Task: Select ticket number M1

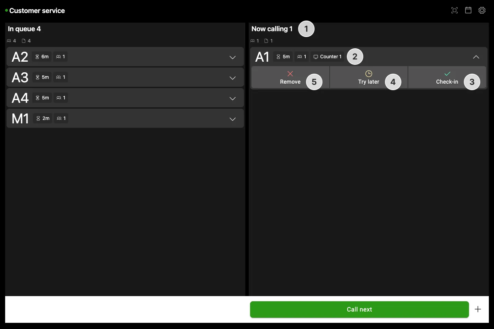Action: coord(20,119)
